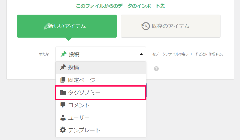Click the folder icon beside タクソノミー
Viewport: 240px width, 140px height.
pyautogui.click(x=63, y=93)
